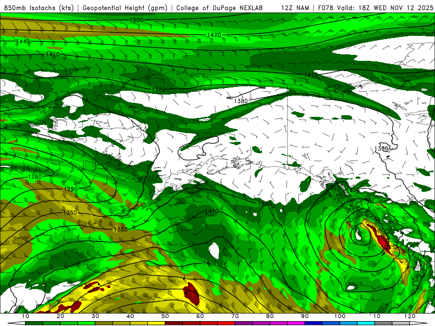The image size is (435, 326).
Task: Click the "850mb Isotachs (kts)" title text
Action: pyautogui.click(x=39, y=8)
